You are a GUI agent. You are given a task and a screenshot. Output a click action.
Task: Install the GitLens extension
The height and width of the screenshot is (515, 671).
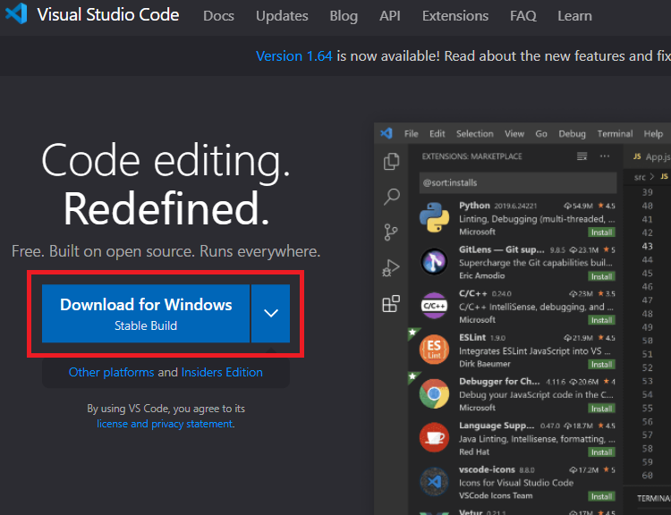click(601, 276)
